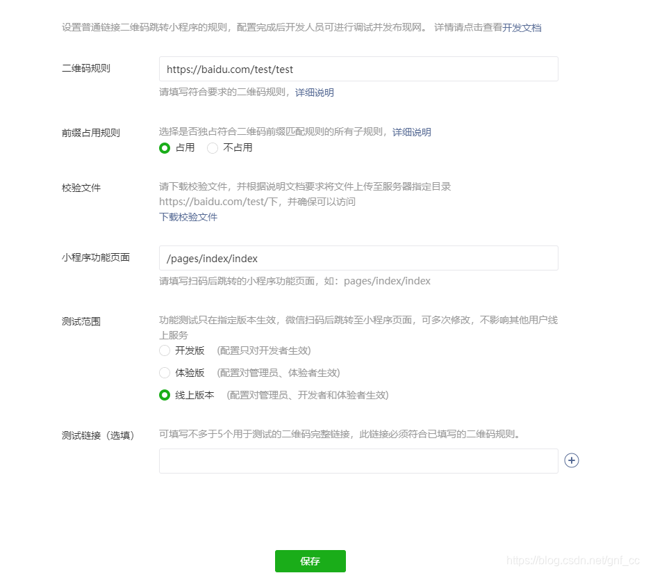Viewport: 646px width, 573px height.
Task: Select the 开发版 test scope option
Action: 164,350
